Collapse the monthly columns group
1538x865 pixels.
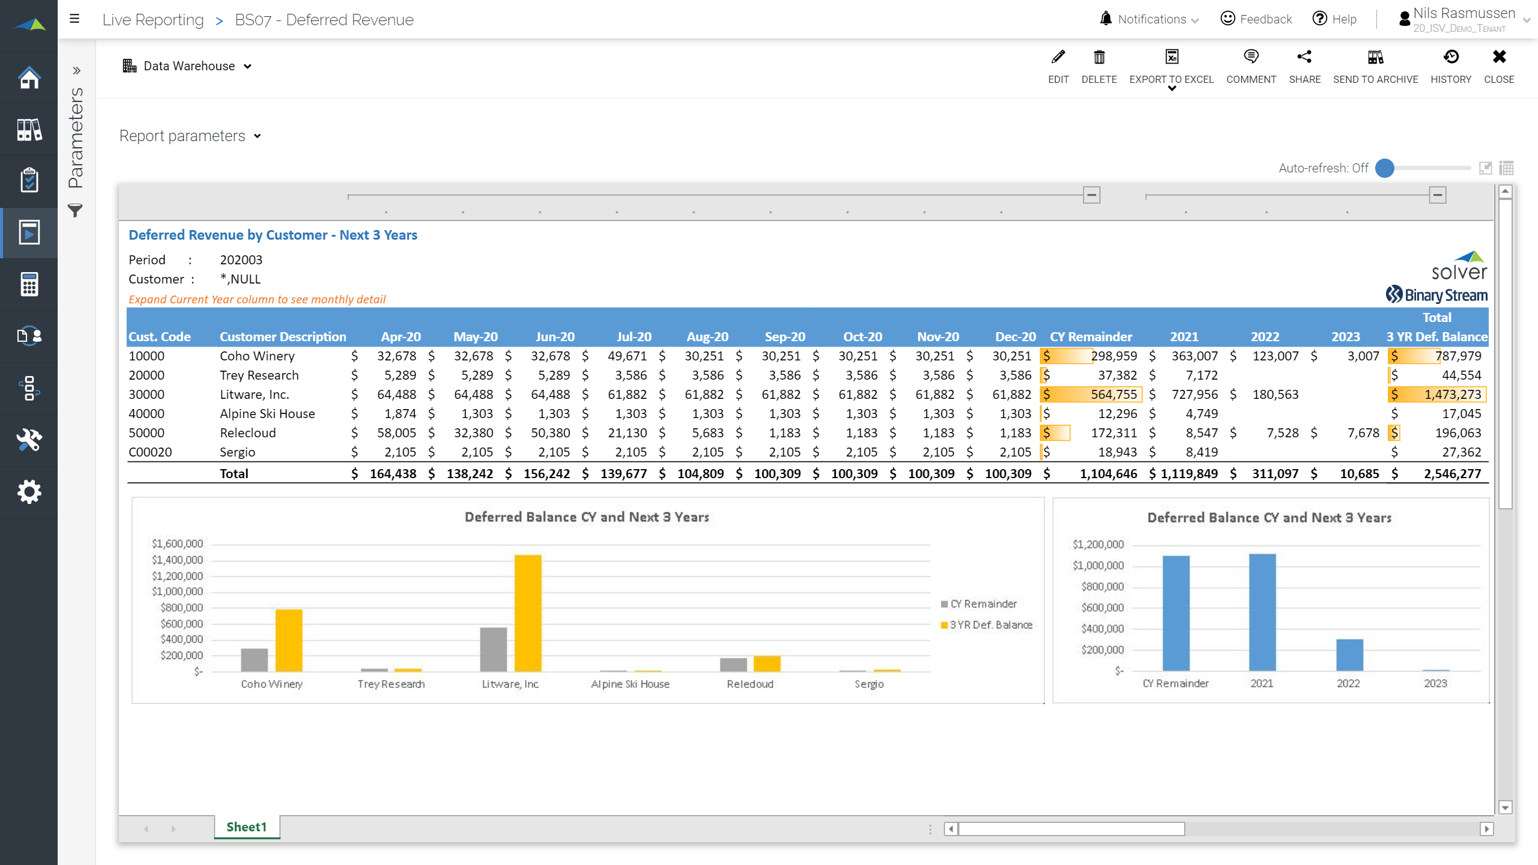pos(1092,195)
